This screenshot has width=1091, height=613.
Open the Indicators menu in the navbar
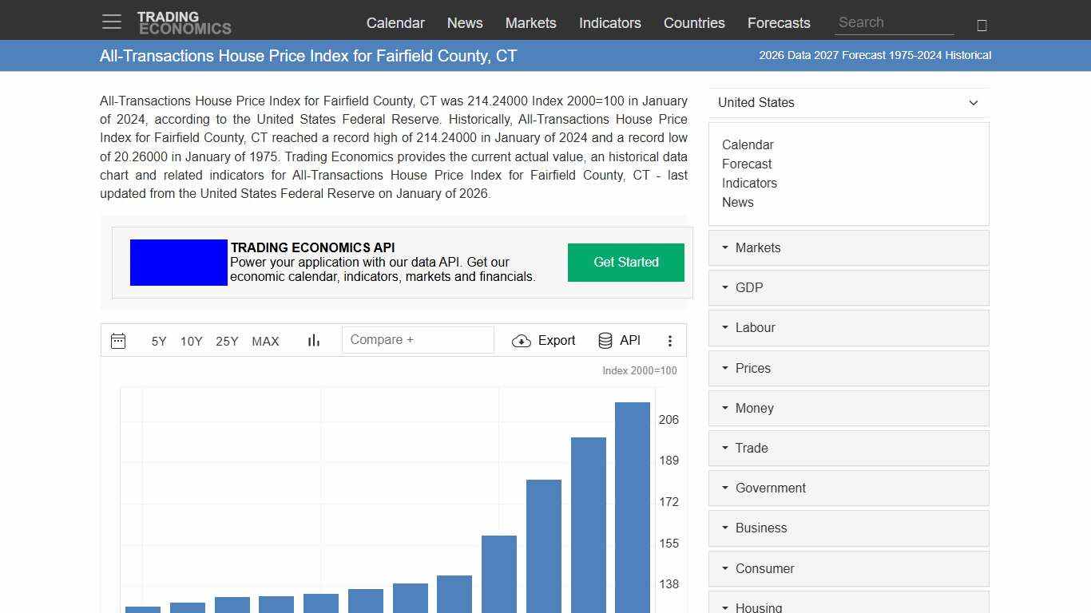[x=609, y=23]
